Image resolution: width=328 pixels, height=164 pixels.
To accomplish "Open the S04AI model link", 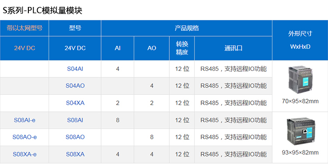I will (x=75, y=69).
